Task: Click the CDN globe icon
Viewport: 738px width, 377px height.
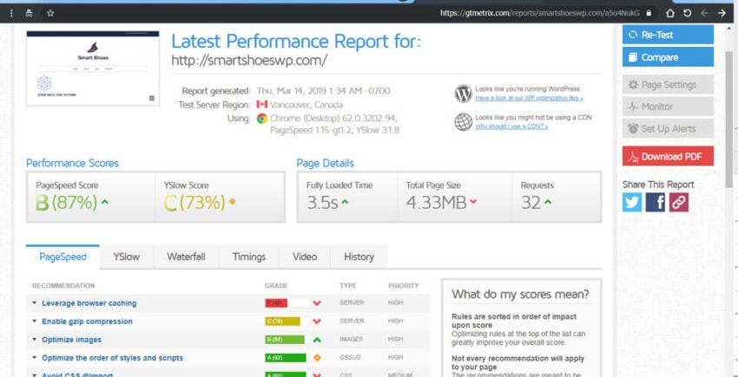Action: (463, 121)
